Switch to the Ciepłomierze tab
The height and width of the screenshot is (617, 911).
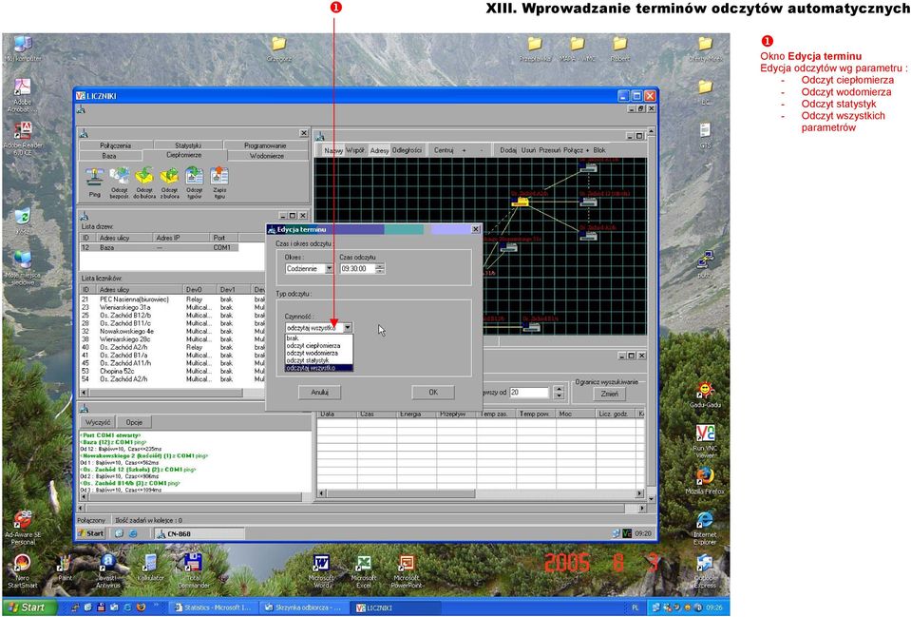(184, 155)
